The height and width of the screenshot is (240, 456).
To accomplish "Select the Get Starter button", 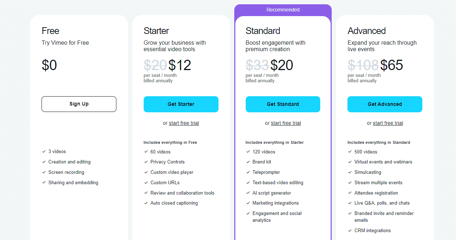I will 181,104.
